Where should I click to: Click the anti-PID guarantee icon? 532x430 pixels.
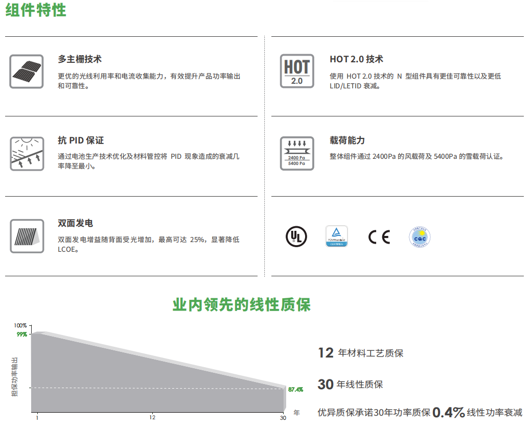(x=27, y=154)
